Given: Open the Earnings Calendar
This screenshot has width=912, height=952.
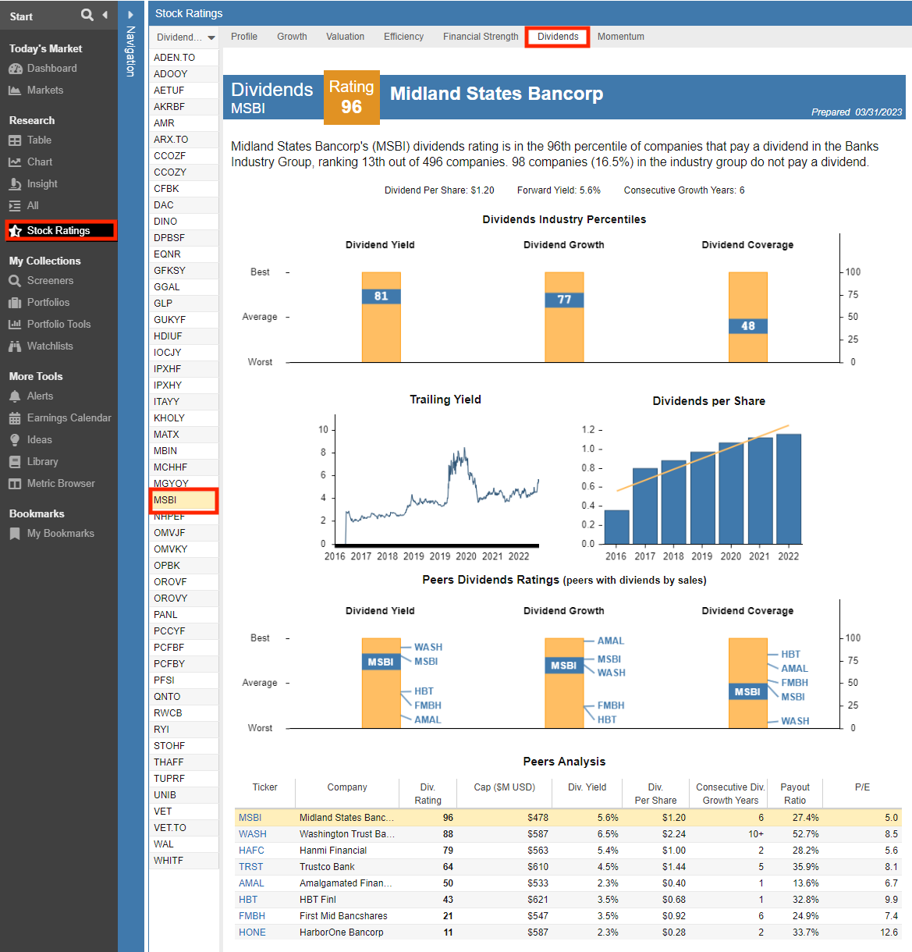Looking at the screenshot, I should point(69,418).
